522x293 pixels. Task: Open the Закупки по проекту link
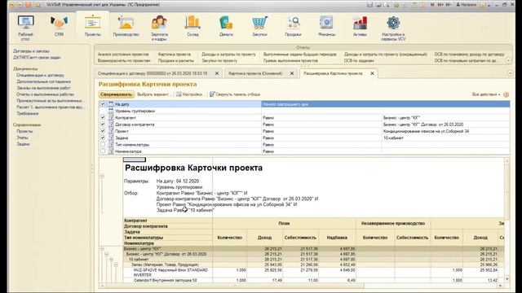(x=219, y=61)
